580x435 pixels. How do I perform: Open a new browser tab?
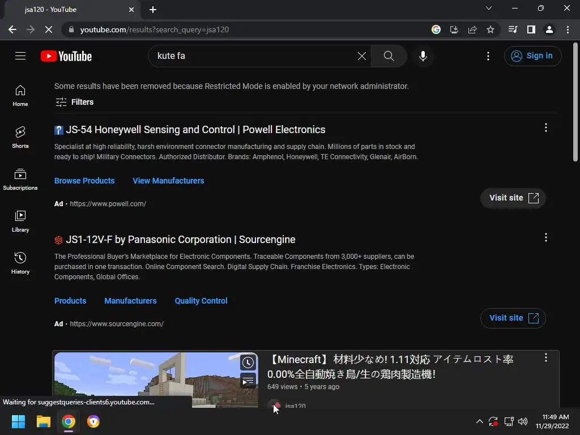click(x=153, y=10)
